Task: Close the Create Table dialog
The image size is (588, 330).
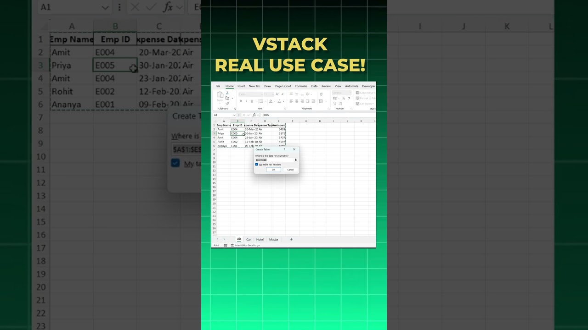Action: (294, 149)
